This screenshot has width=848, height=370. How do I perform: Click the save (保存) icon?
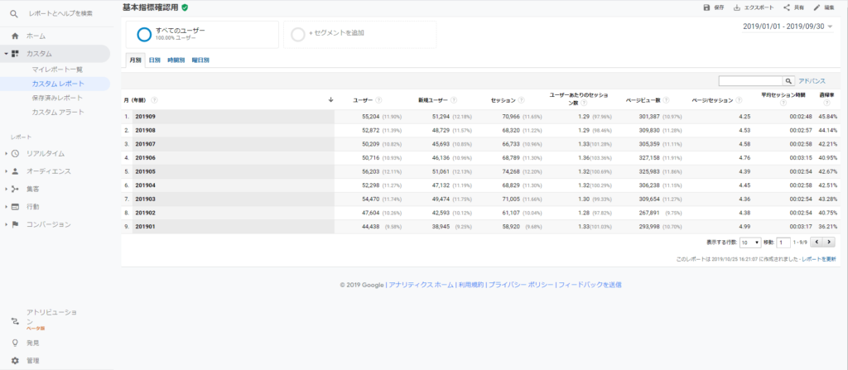point(706,7)
